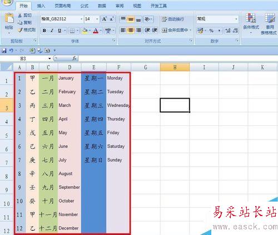Open the 数据 (Data) tab
Viewport: 278px width, 235px height.
click(x=102, y=6)
